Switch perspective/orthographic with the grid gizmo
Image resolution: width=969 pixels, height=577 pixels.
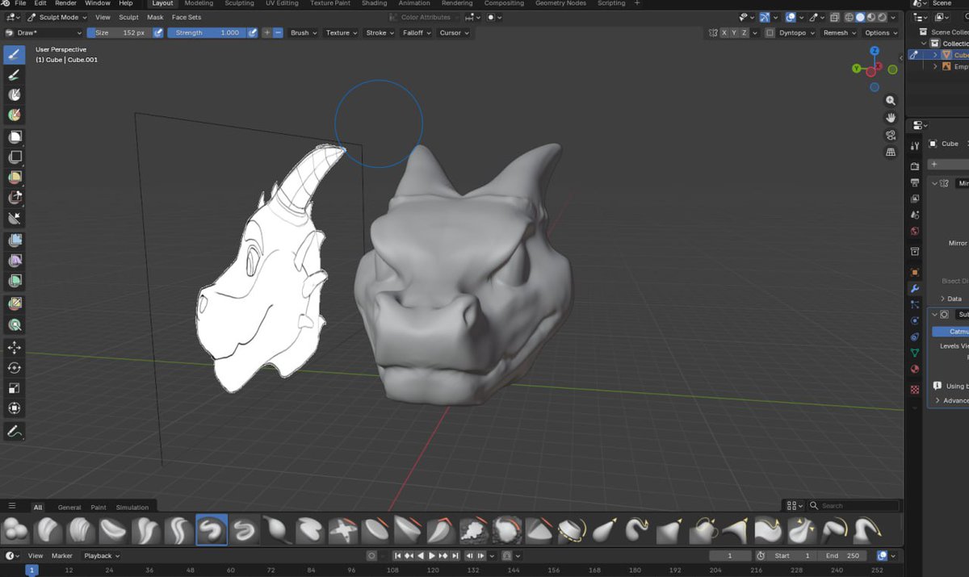click(x=891, y=152)
